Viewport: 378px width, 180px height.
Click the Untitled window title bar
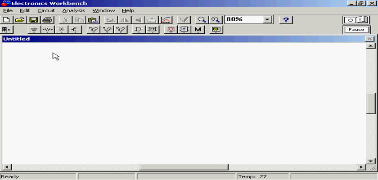click(184, 39)
